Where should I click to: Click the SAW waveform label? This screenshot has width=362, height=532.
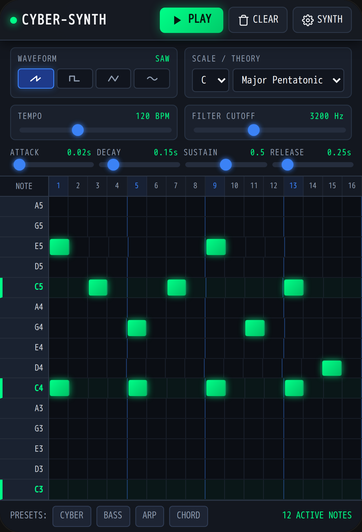162,59
